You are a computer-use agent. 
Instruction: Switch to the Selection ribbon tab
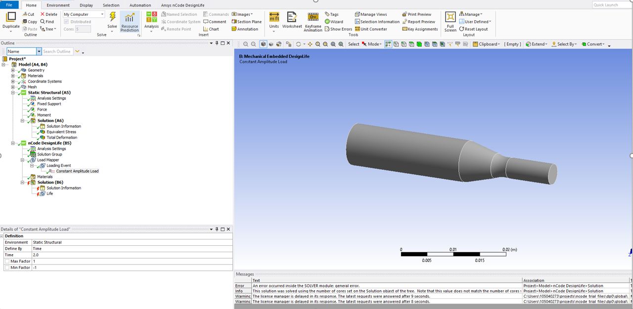111,5
